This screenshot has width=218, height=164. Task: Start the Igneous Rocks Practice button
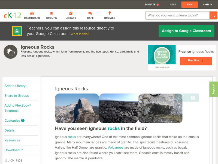coord(196,61)
